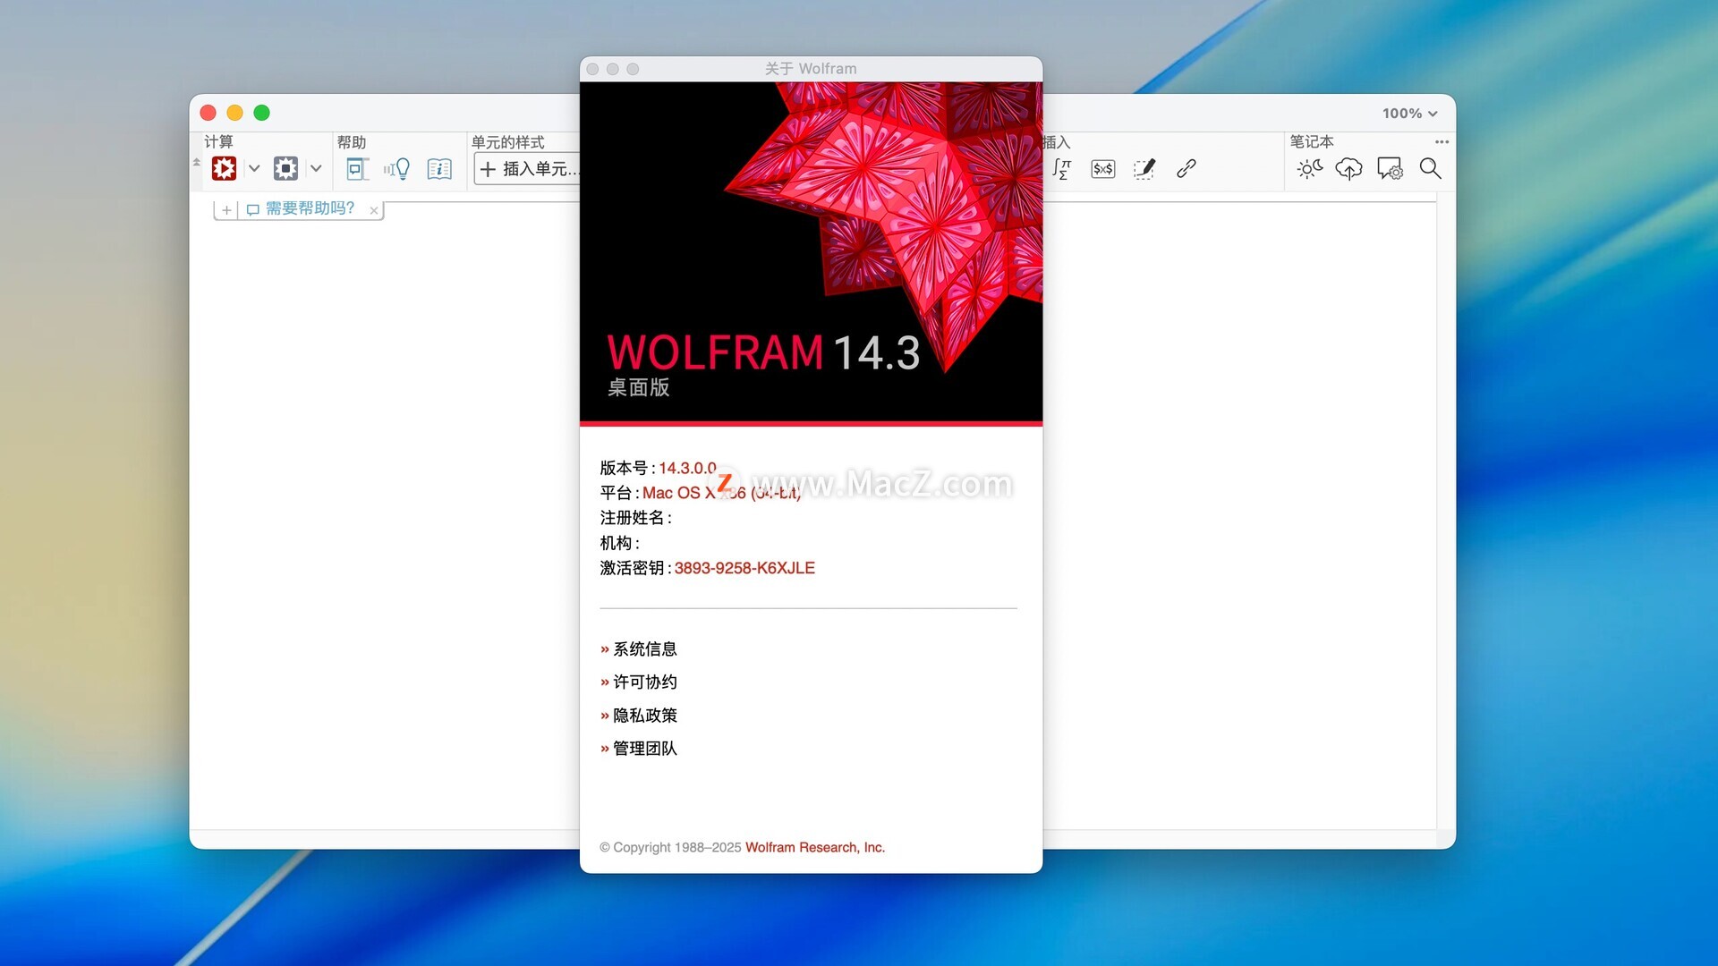Click the lightbulb suggestions icon
The image size is (1718, 966).
(397, 168)
